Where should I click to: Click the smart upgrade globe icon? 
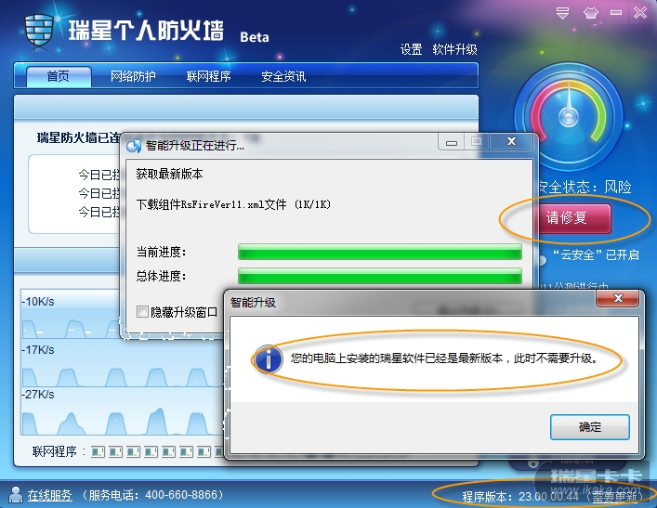tap(134, 145)
